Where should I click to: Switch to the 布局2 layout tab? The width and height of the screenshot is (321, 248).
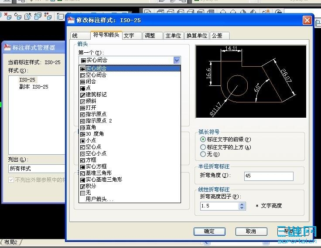(10, 242)
